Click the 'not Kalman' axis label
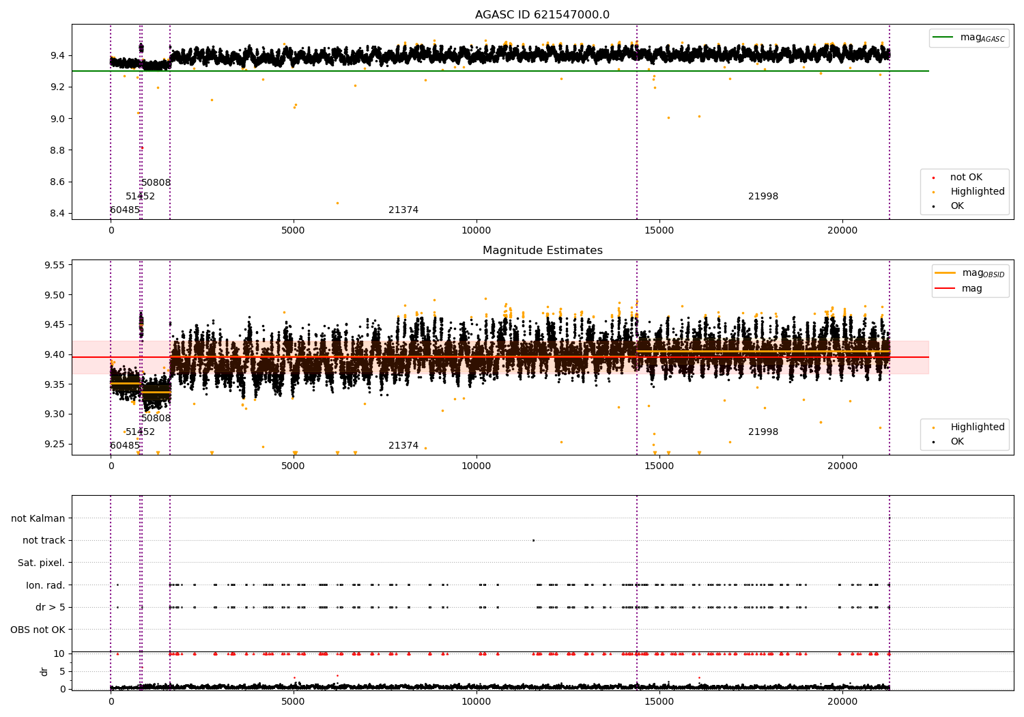The height and width of the screenshot is (717, 1024). point(38,519)
